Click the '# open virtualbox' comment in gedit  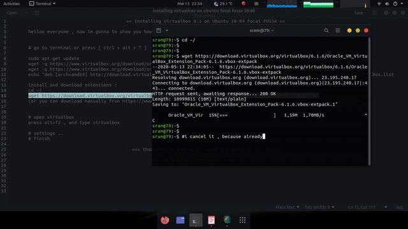coord(51,117)
